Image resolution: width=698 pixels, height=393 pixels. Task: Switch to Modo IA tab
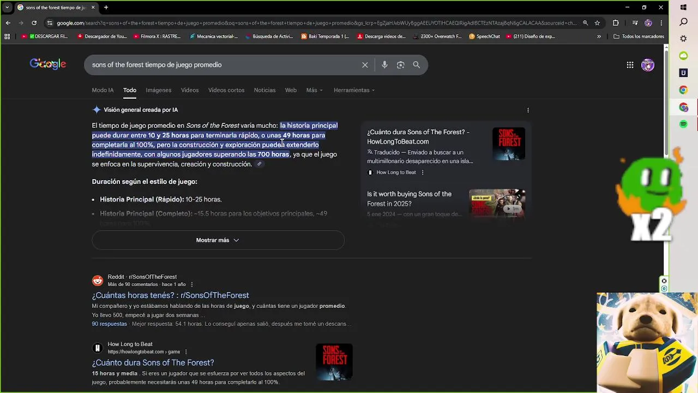click(x=103, y=90)
